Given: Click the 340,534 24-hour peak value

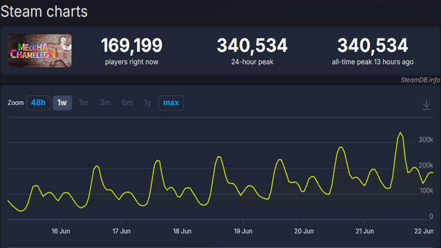Looking at the screenshot, I should click(252, 45).
